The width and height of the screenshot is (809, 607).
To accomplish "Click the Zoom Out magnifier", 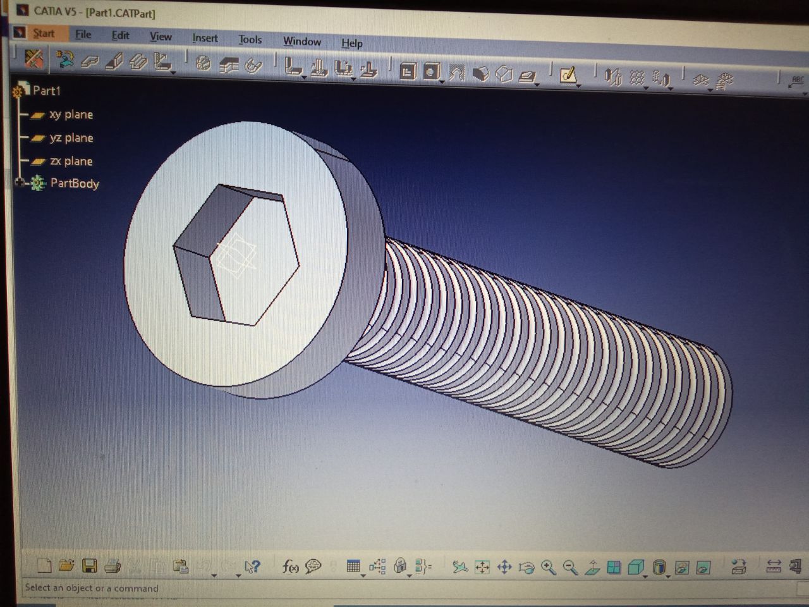I will [570, 568].
